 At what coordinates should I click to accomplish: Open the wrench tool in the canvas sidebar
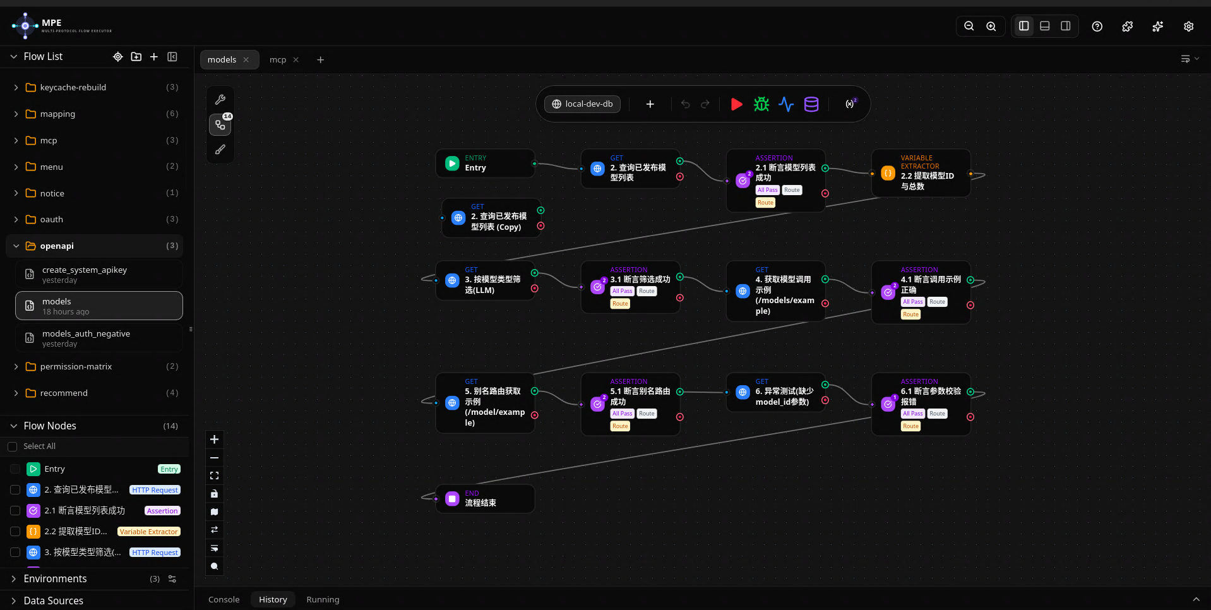220,100
